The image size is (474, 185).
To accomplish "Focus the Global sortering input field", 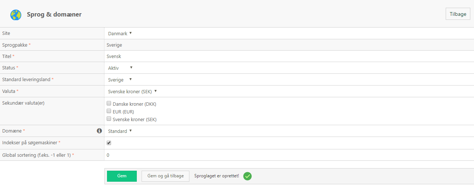I will (289, 155).
